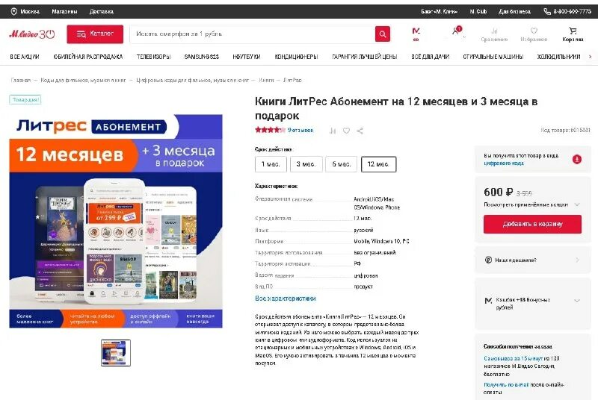Share the product via share icon

(x=360, y=131)
